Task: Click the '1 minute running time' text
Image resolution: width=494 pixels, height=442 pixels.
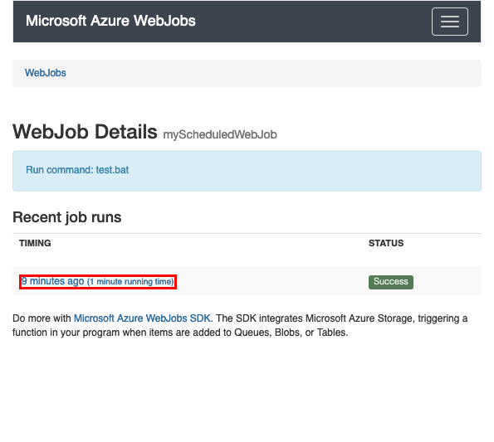Action: [x=130, y=282]
